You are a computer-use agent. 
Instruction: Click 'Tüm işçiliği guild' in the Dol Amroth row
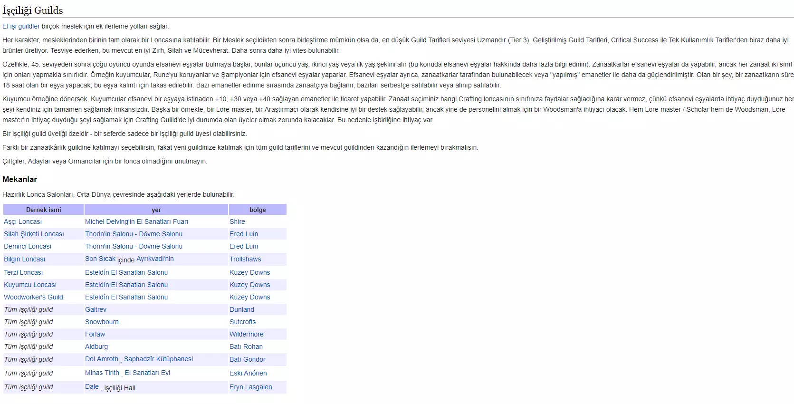click(29, 359)
